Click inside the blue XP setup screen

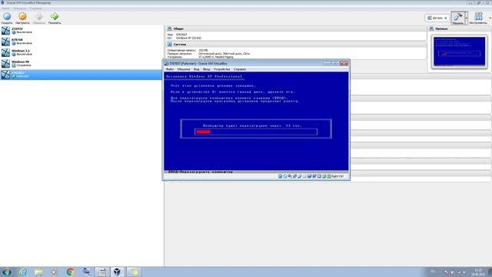tap(256, 121)
